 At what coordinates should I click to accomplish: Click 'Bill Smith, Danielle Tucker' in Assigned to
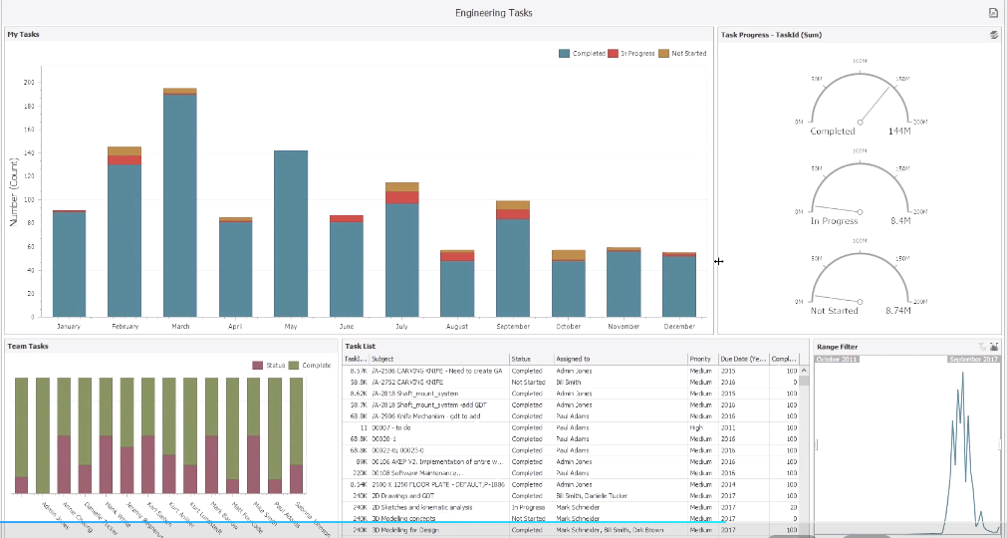coord(592,495)
